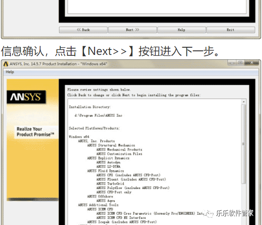Maximize the ANSYS Product Installation window
The width and height of the screenshot is (262, 225).
coord(240,63)
